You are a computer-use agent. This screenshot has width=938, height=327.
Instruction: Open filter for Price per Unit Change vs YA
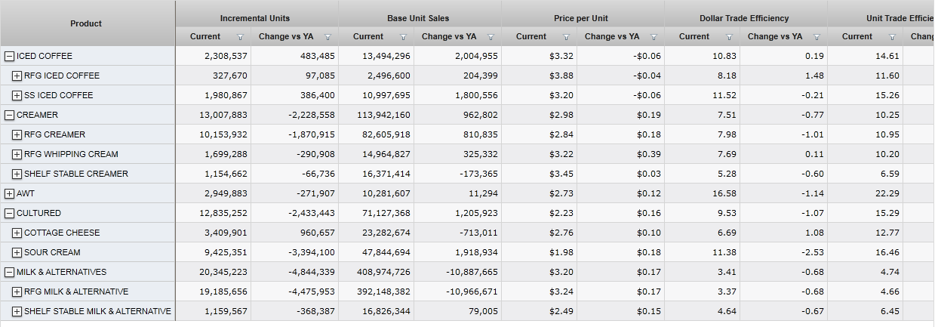point(654,37)
